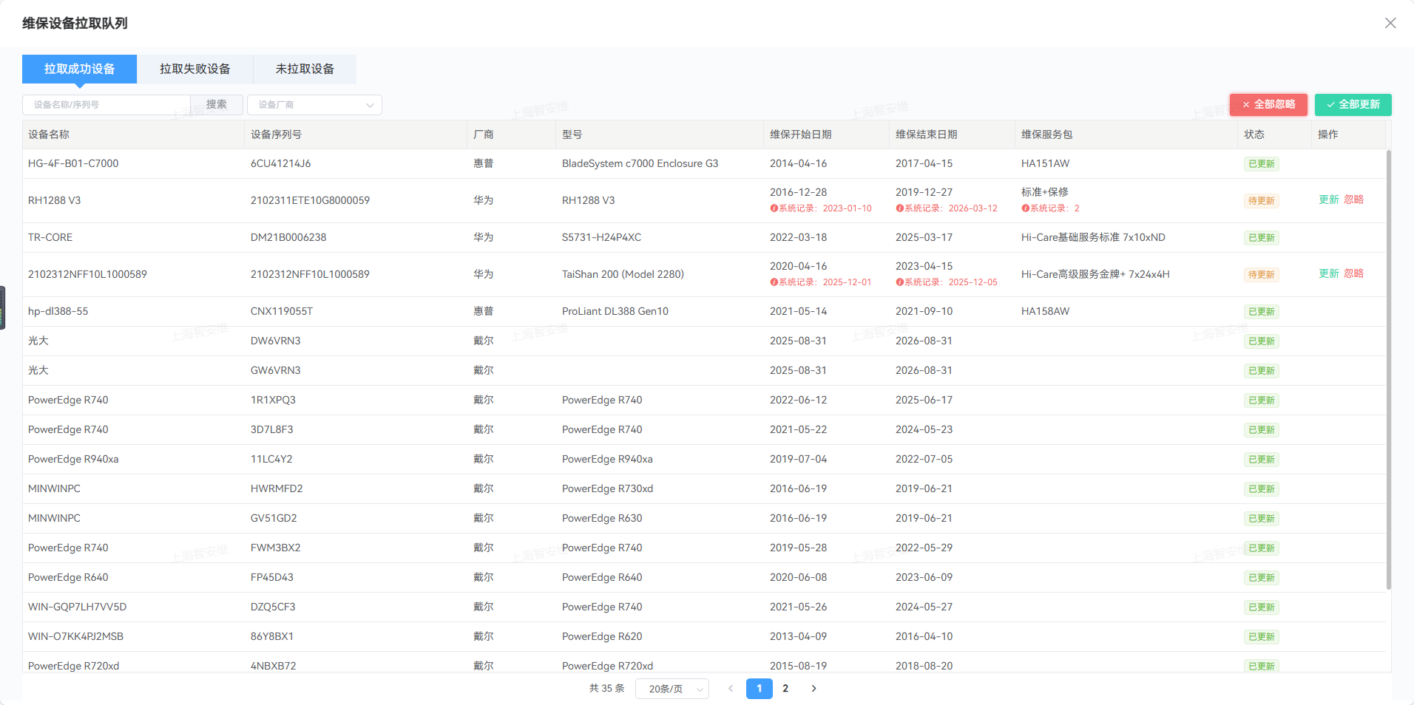1414x705 pixels.
Task: Click serial CNX119055T
Action: coord(282,311)
